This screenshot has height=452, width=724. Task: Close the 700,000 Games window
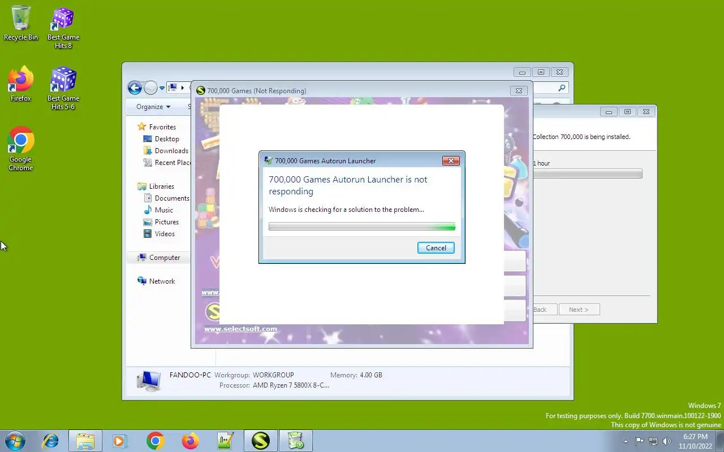(x=519, y=90)
